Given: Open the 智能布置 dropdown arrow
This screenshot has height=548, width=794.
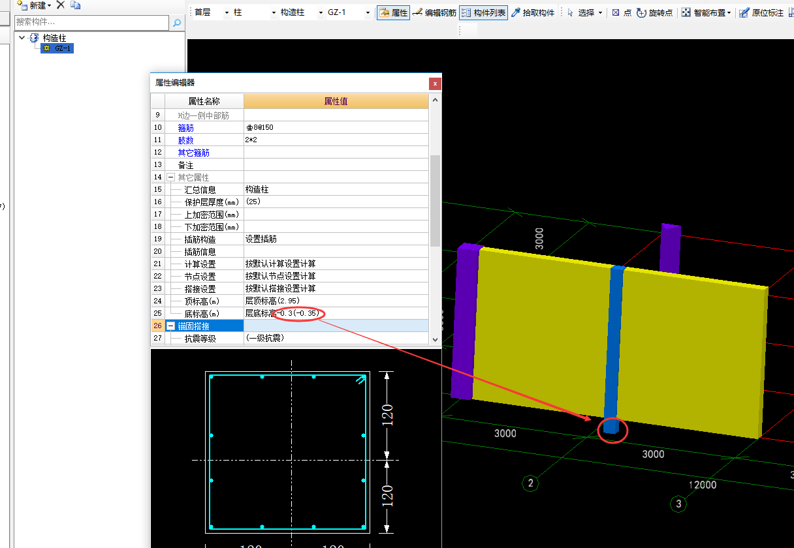Looking at the screenshot, I should [x=729, y=13].
